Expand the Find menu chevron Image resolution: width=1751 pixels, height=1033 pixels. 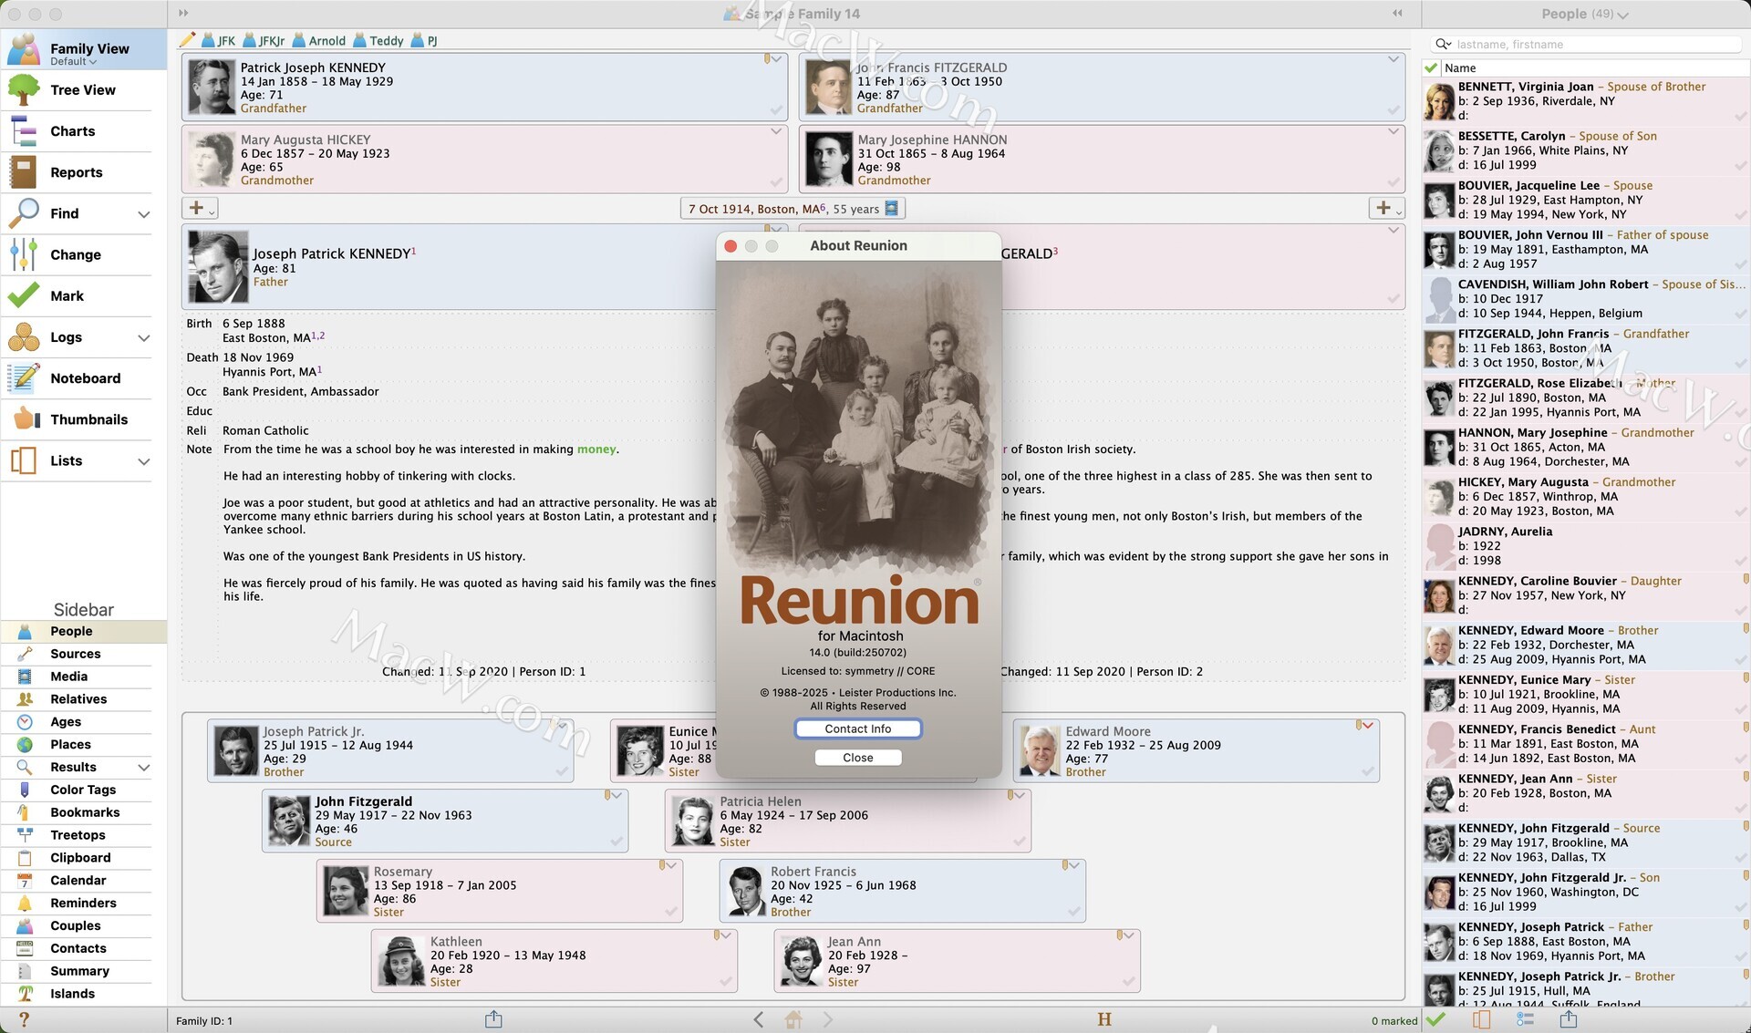[143, 214]
